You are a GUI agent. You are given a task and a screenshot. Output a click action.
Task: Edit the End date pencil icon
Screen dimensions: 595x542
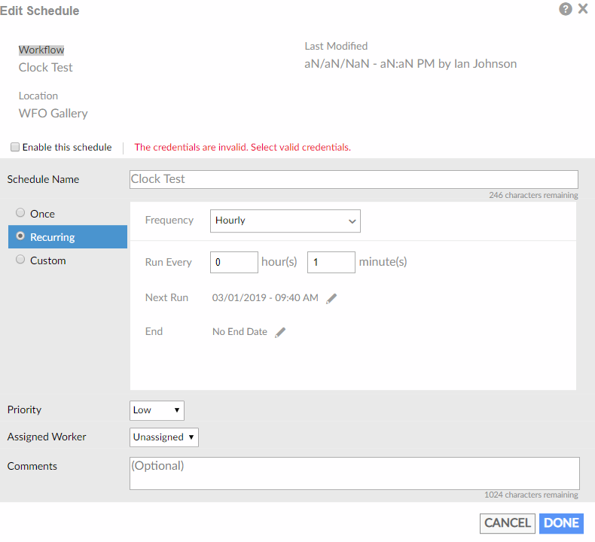tap(280, 333)
